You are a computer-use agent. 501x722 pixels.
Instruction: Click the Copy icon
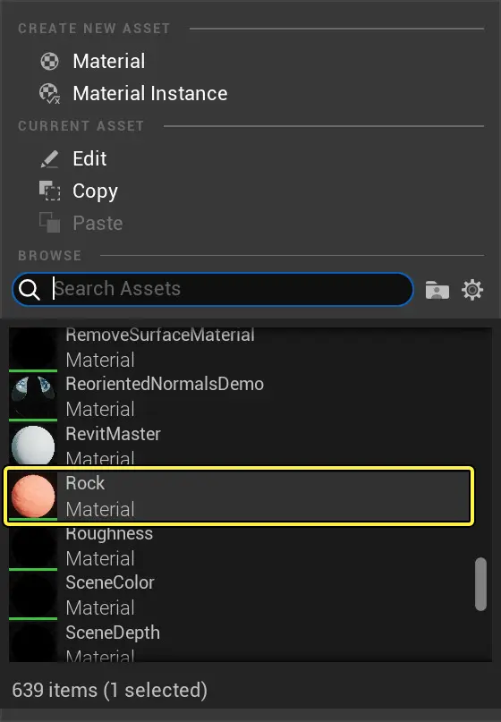pyautogui.click(x=49, y=191)
